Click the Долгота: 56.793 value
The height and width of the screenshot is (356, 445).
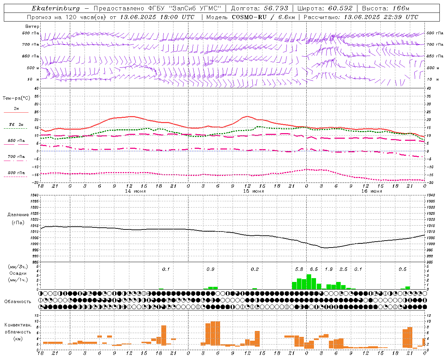point(259,8)
